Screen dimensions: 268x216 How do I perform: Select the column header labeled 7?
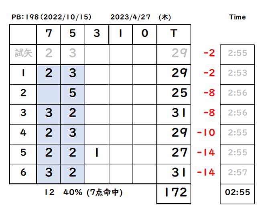(x=49, y=34)
